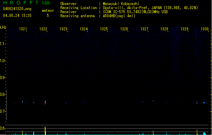This screenshot has height=135, width=212.
Task: Click the meteor label
Action: click(x=48, y=10)
